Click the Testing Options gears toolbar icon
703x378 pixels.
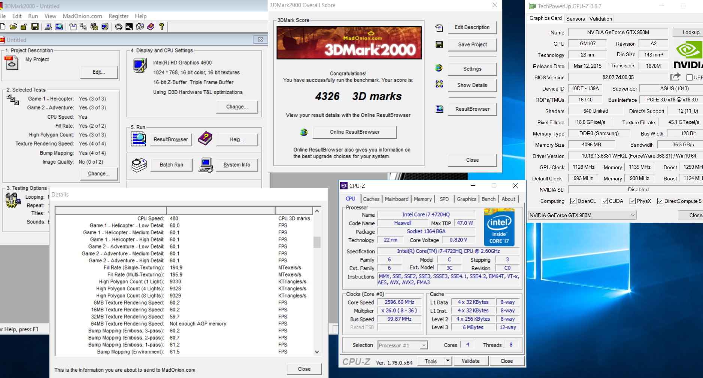point(94,27)
